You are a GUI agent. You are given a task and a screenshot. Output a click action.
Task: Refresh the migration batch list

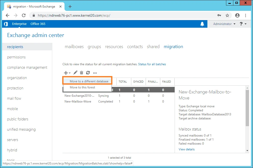[88, 73]
